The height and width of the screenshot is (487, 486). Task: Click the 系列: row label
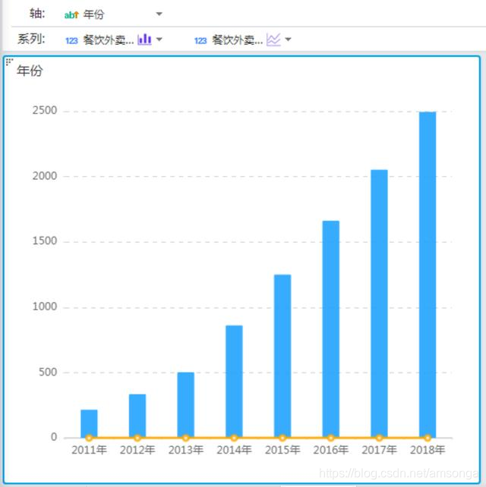pos(31,39)
